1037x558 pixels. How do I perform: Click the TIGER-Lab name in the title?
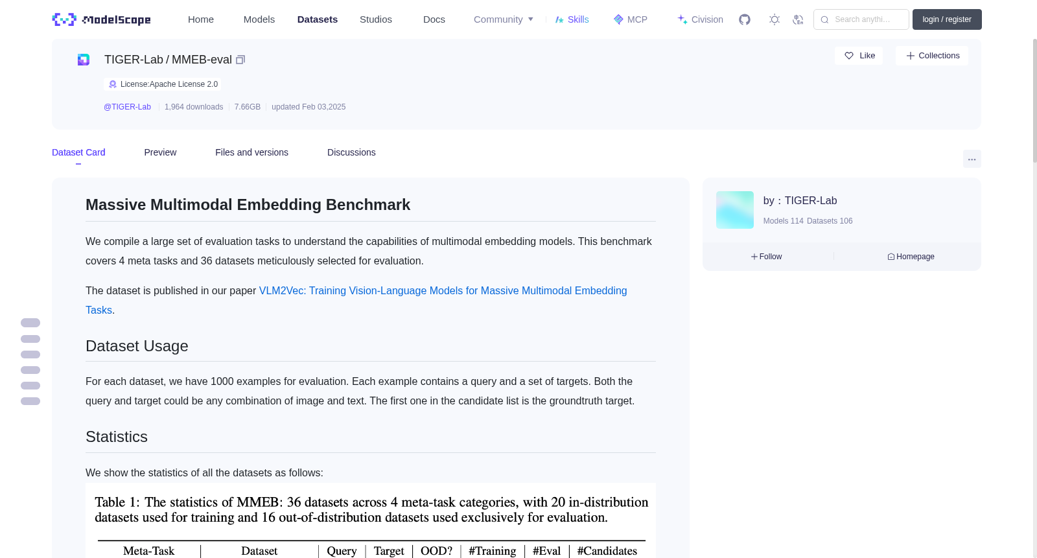coord(134,60)
